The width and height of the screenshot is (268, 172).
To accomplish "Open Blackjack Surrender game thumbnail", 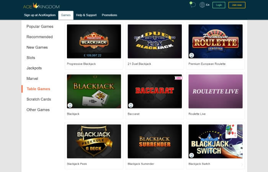I will 155,141.
